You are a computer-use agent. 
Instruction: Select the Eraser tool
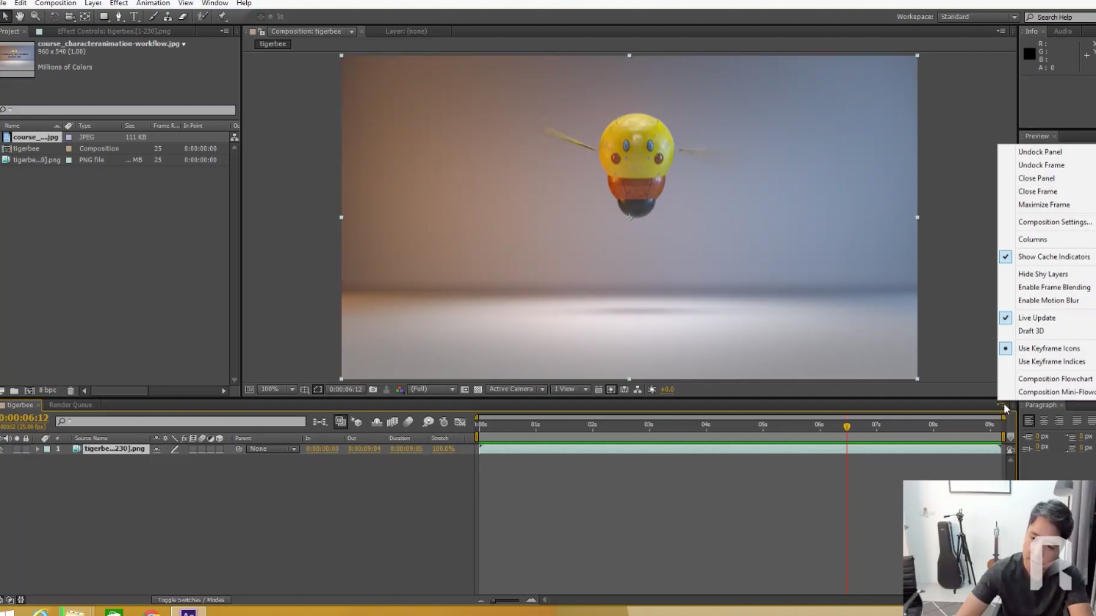tap(183, 16)
